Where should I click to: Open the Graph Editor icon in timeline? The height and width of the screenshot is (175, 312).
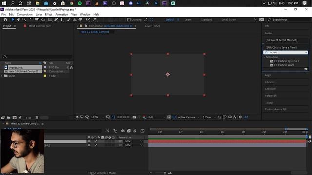[x=142, y=131]
